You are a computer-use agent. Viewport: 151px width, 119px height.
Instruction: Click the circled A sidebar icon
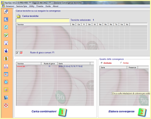pos(6,90)
